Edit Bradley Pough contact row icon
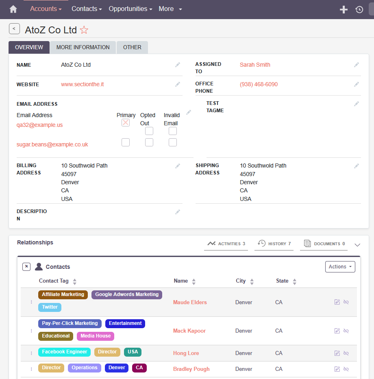Viewport: 374px width, 379px height. tap(337, 369)
